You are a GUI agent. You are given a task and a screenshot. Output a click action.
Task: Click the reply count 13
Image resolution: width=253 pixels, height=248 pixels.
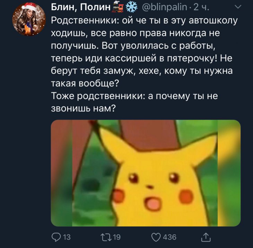[67, 237]
